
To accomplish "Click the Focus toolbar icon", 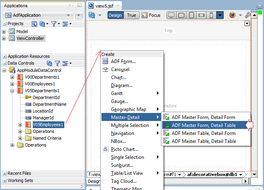I will click(144, 15).
